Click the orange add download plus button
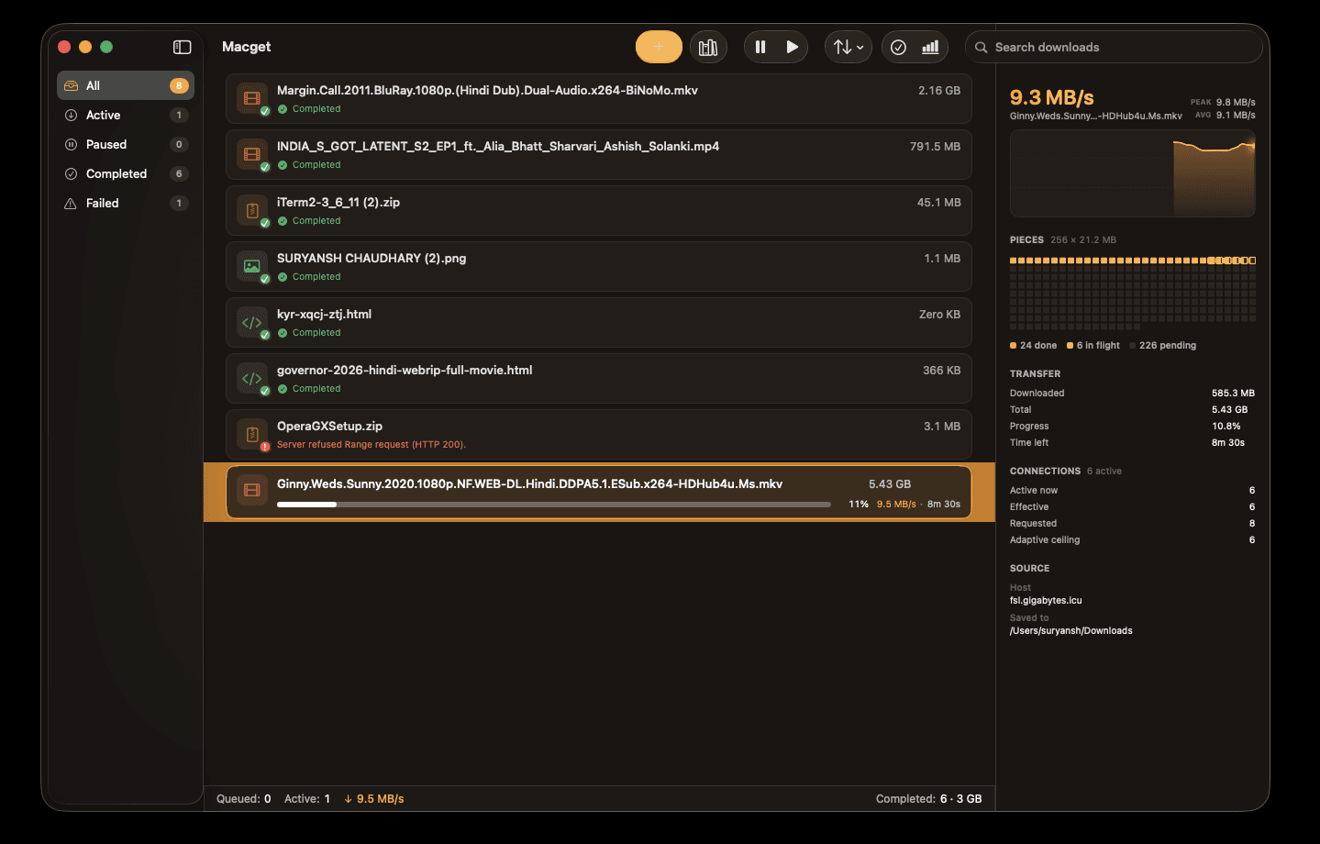This screenshot has height=844, width=1320. pos(659,47)
